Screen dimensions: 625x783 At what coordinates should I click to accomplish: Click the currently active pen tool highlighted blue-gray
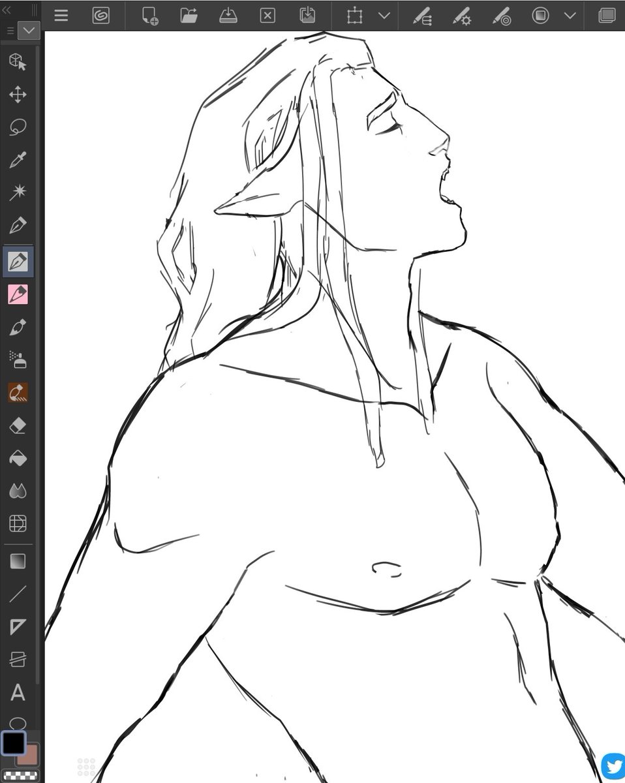(x=18, y=262)
